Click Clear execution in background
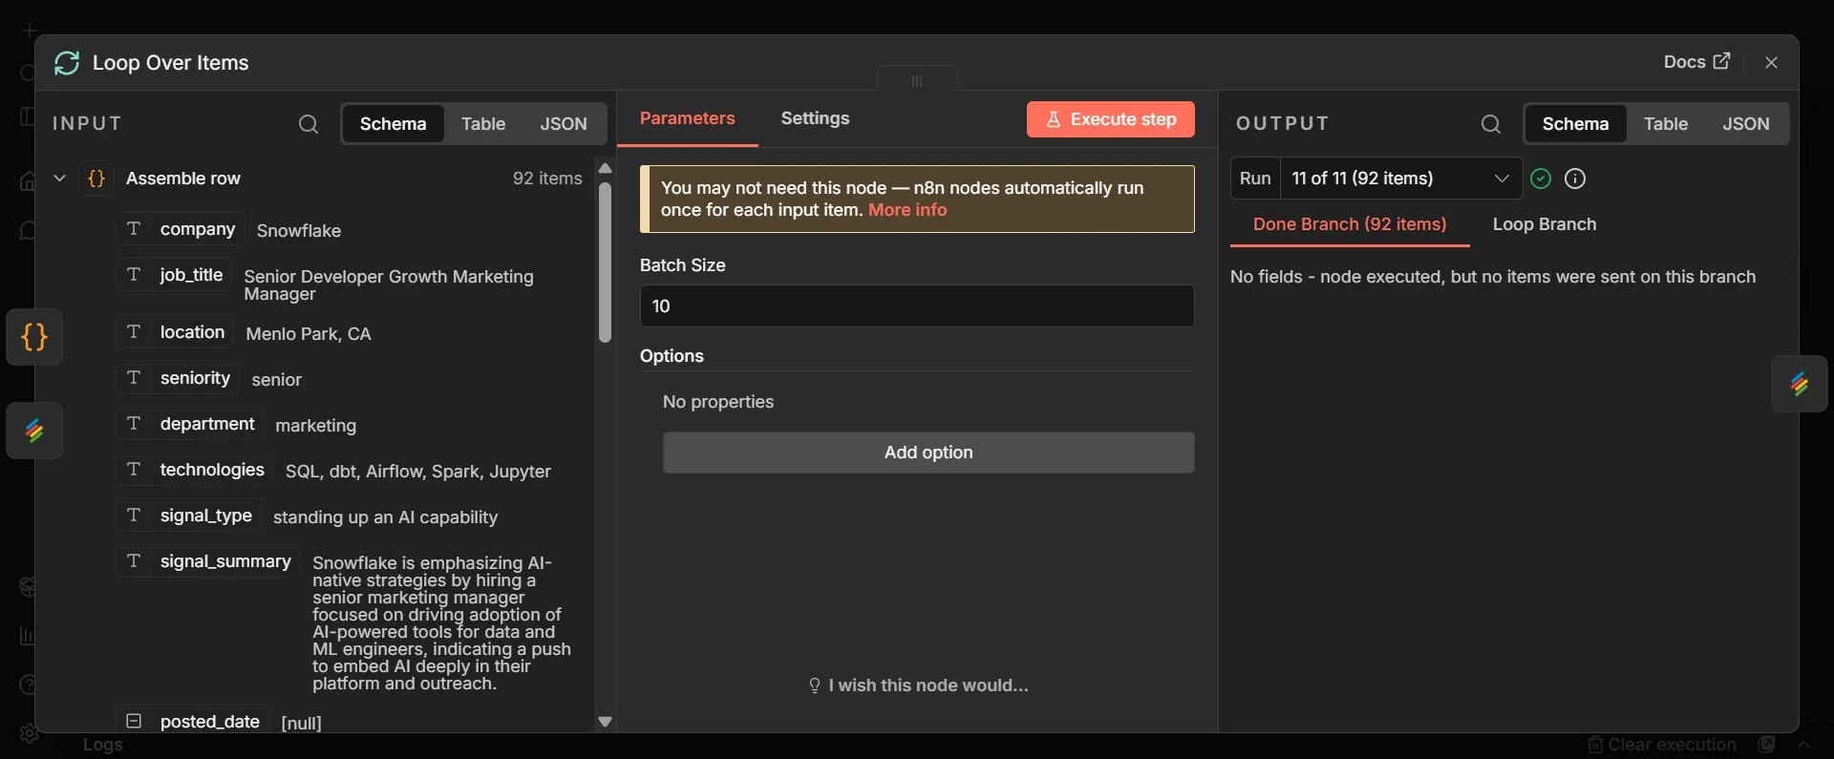This screenshot has height=759, width=1834. pos(1662,745)
